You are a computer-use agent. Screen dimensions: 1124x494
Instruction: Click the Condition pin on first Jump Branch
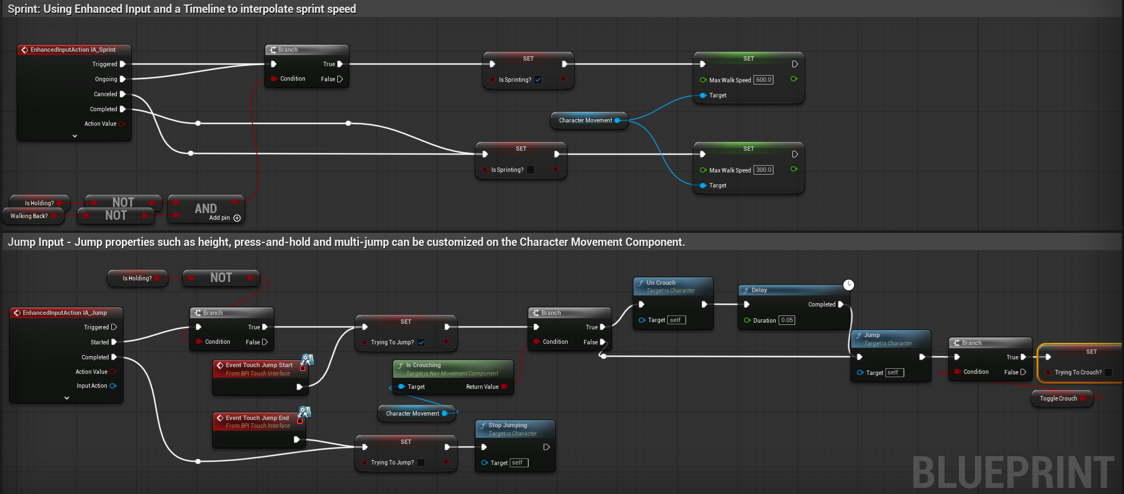click(199, 342)
